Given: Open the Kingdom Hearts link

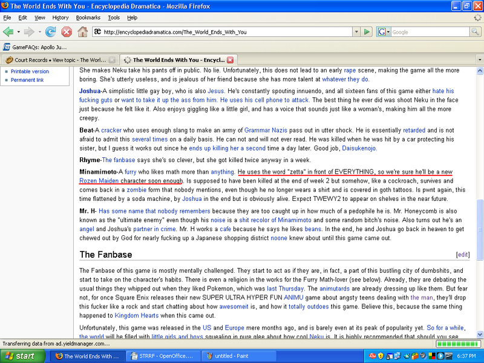Looking at the screenshot, I should 137,315.
